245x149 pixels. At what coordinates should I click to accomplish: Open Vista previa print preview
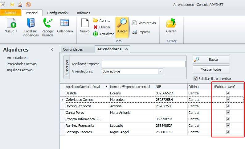click(x=135, y=23)
